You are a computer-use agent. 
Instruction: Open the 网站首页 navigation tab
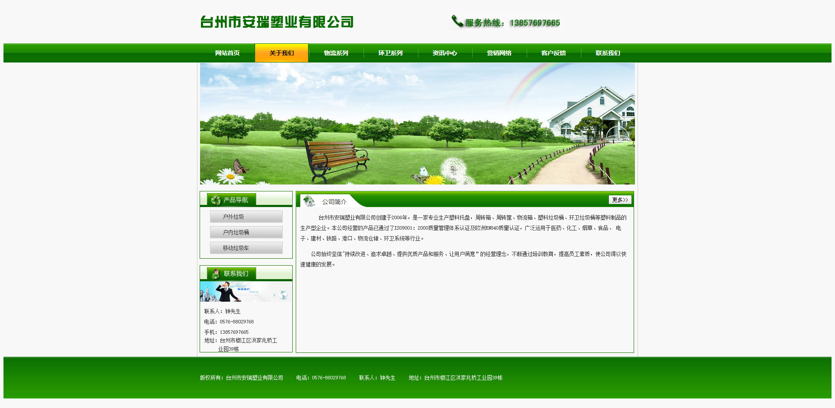(227, 53)
